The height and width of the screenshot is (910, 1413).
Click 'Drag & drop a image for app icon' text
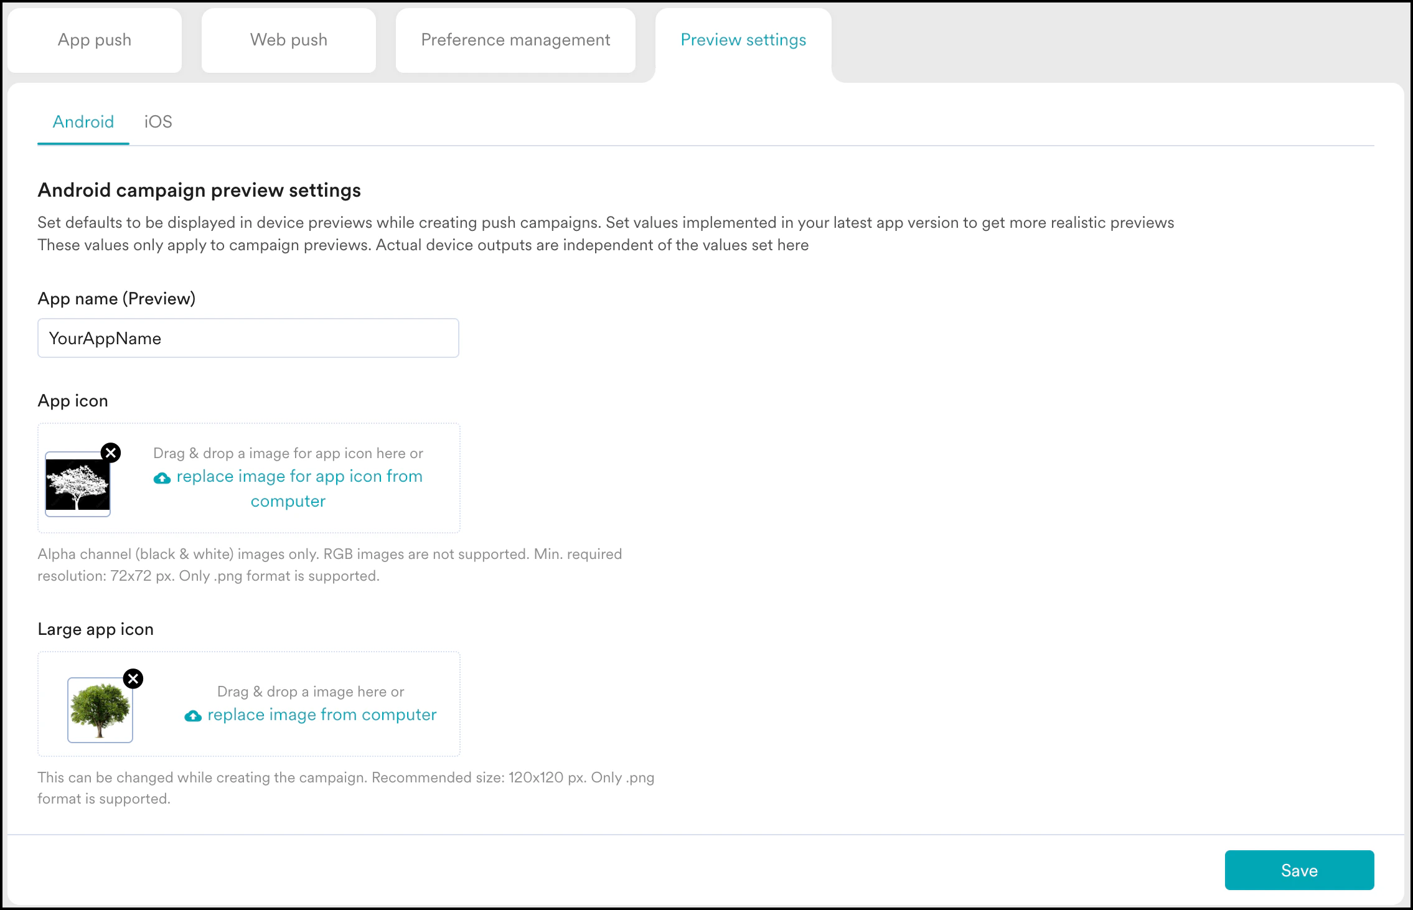(x=288, y=453)
